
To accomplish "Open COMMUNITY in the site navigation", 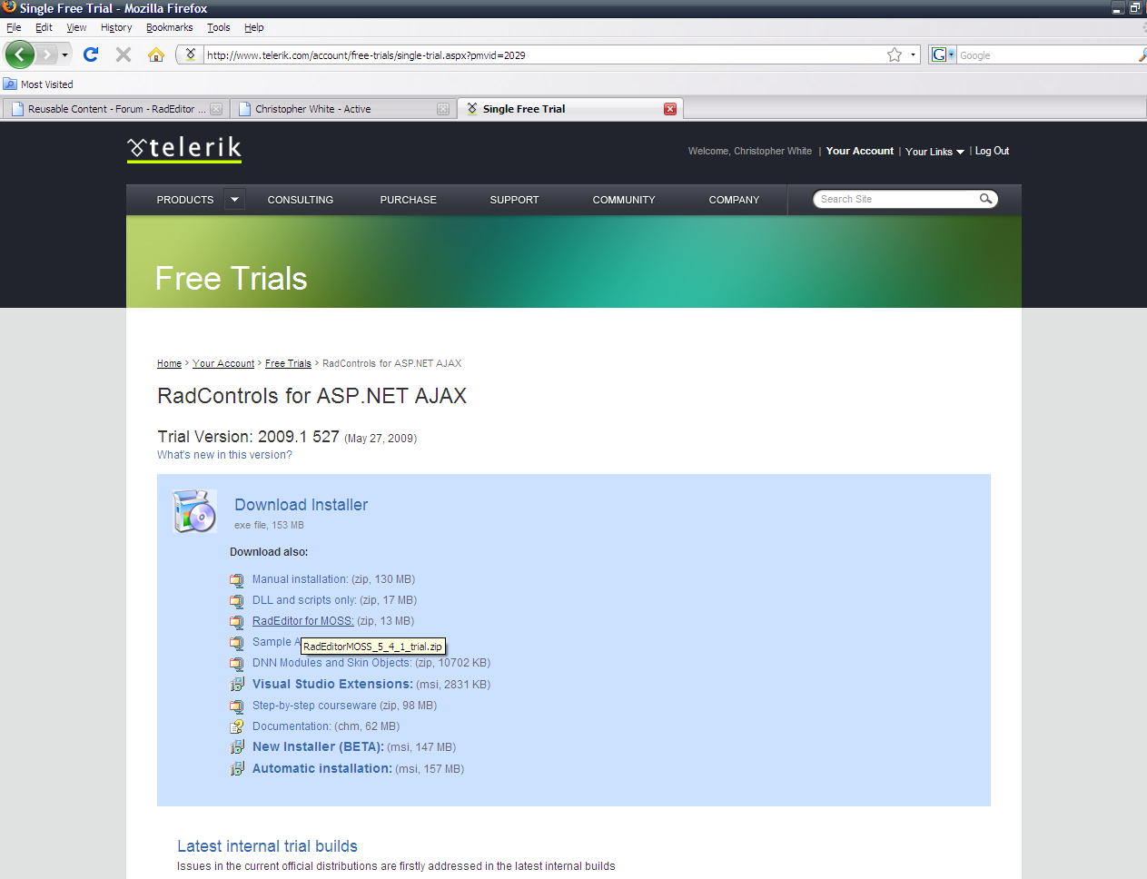I will pos(624,200).
